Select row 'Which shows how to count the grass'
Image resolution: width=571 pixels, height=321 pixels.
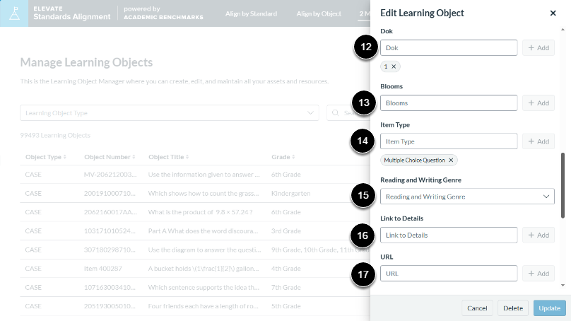[195, 194]
